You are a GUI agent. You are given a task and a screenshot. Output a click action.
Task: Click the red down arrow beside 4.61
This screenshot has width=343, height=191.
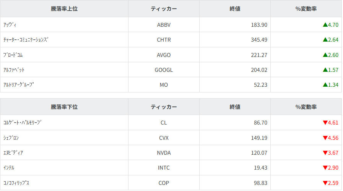(325, 123)
